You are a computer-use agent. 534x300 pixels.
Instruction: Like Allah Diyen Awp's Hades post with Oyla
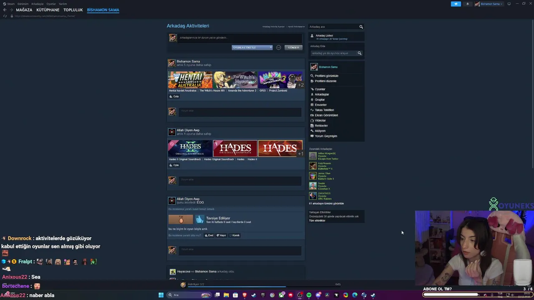tap(174, 165)
